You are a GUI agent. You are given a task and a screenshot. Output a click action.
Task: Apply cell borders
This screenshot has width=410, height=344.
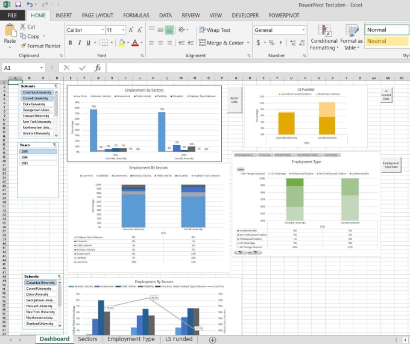click(105, 43)
